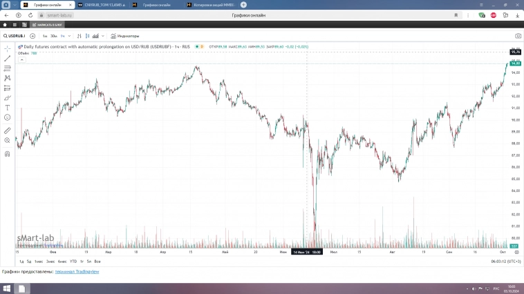The image size is (524, 294).
Task: Select the 1h interval
Action: point(62,36)
